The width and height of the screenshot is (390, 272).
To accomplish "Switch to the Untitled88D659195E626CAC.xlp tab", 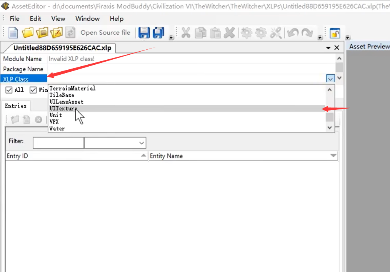I will pyautogui.click(x=62, y=48).
